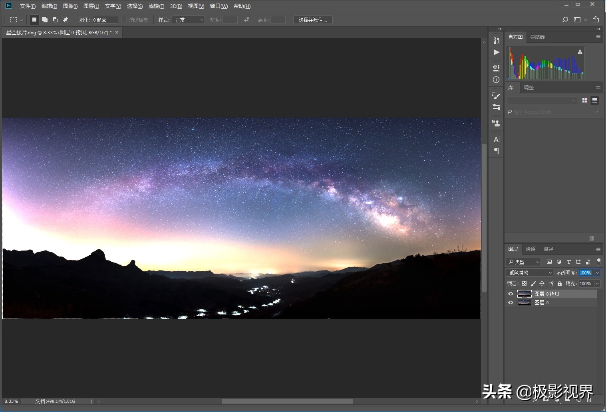This screenshot has height=412, width=606.
Task: Click the filter for type layers icon
Action: click(x=568, y=262)
